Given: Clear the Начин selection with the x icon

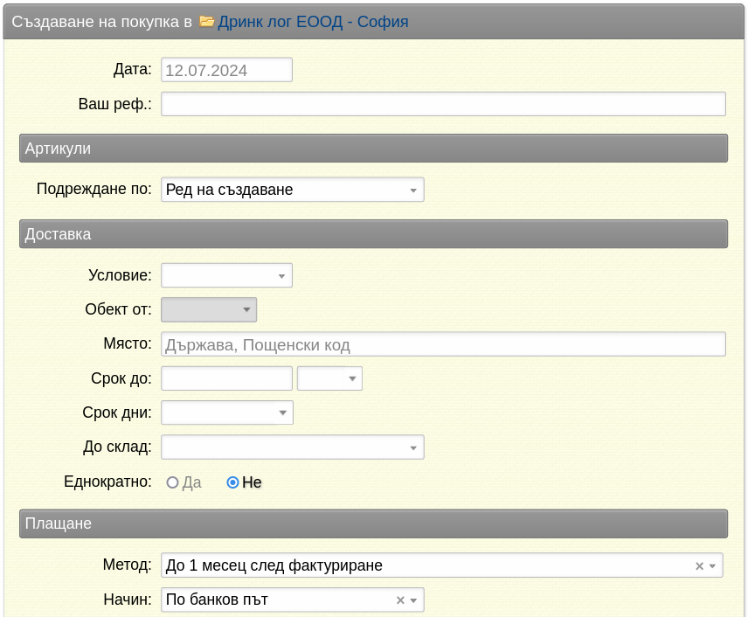Looking at the screenshot, I should click(400, 600).
